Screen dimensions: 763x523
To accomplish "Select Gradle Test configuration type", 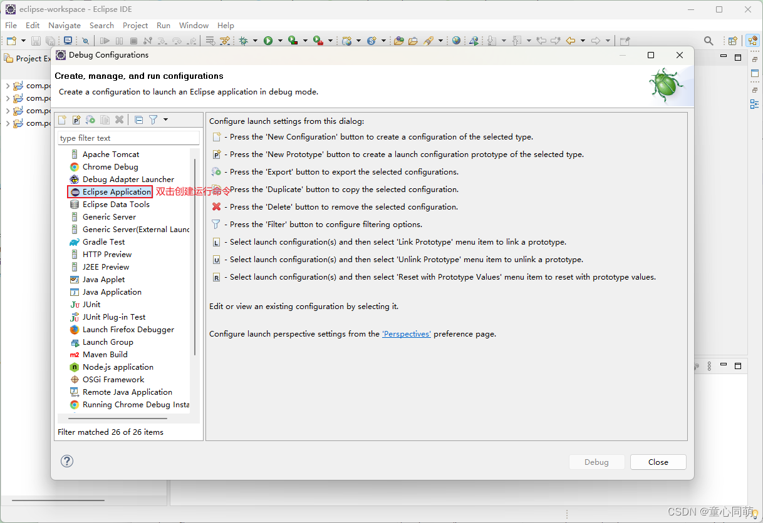I will pos(103,241).
